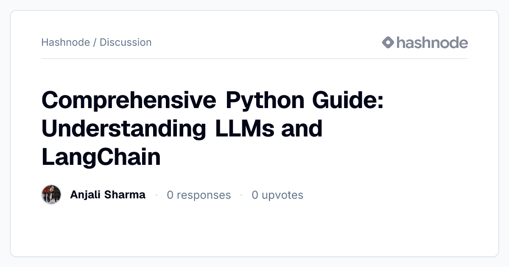View the 0 responses count
This screenshot has width=509, height=267.
[x=199, y=195]
